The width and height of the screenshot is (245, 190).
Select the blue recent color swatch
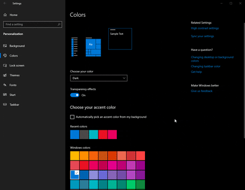(x=75, y=134)
